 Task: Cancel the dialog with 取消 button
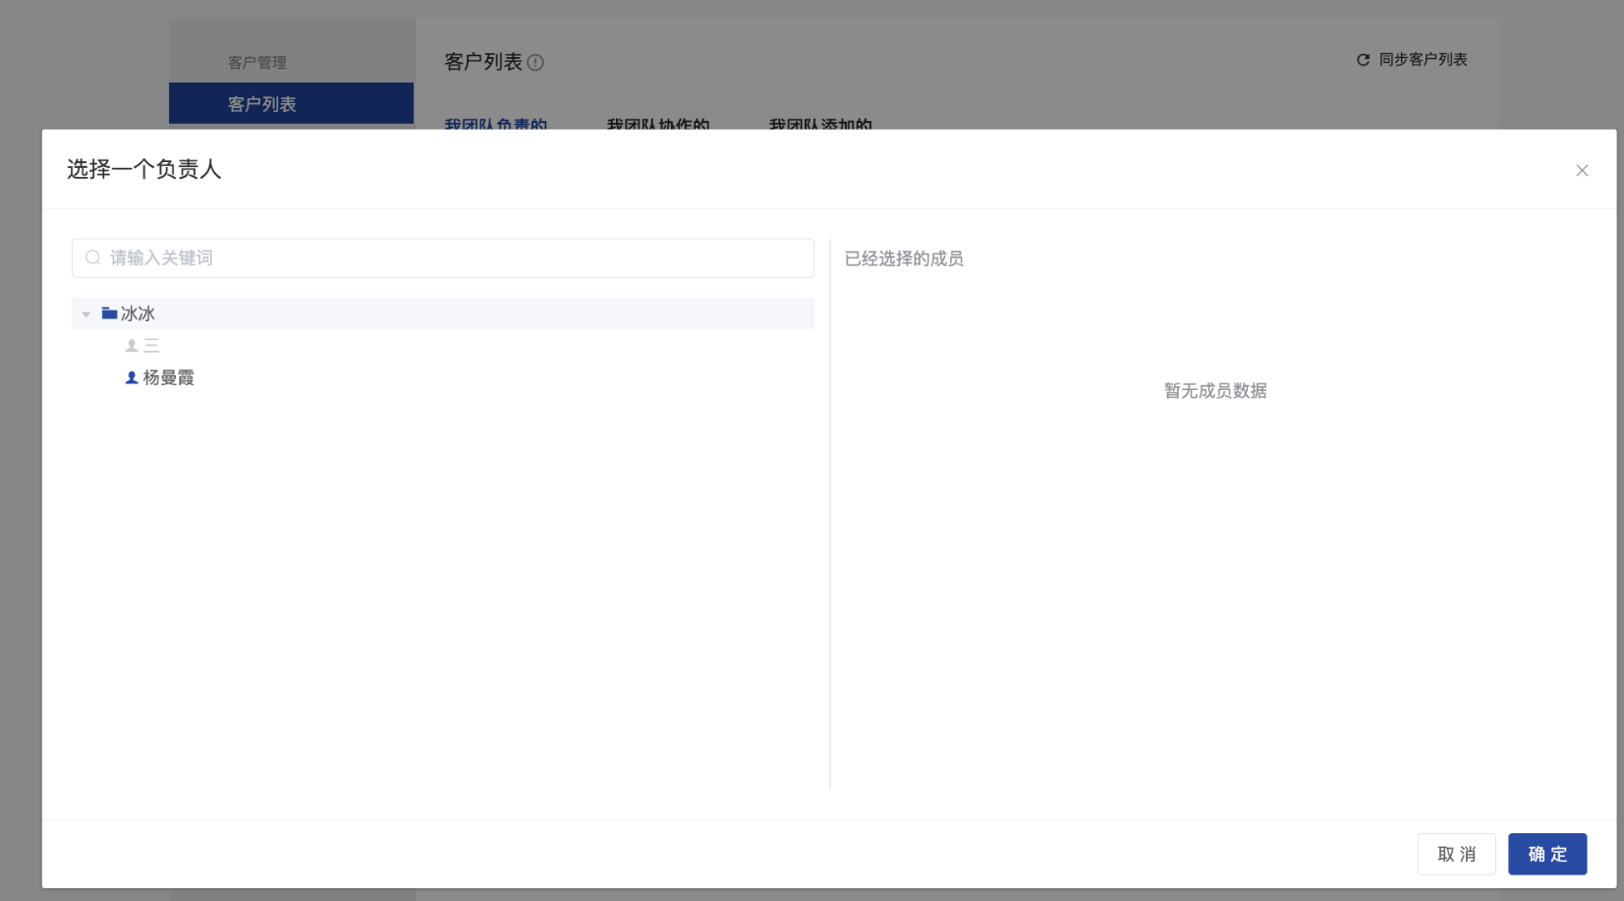click(1456, 854)
